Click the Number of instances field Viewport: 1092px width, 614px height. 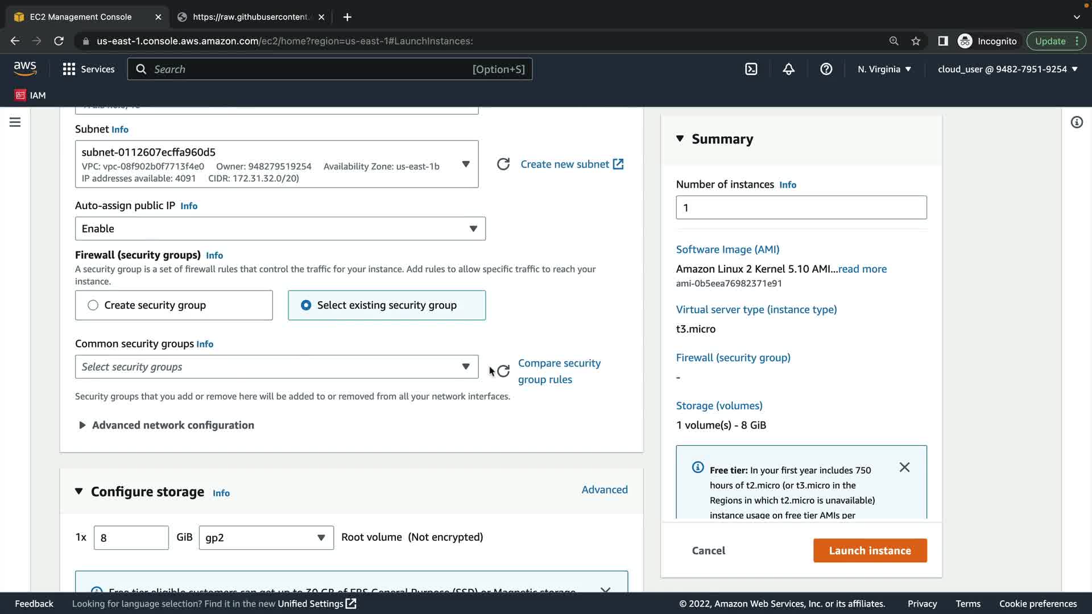coord(801,208)
